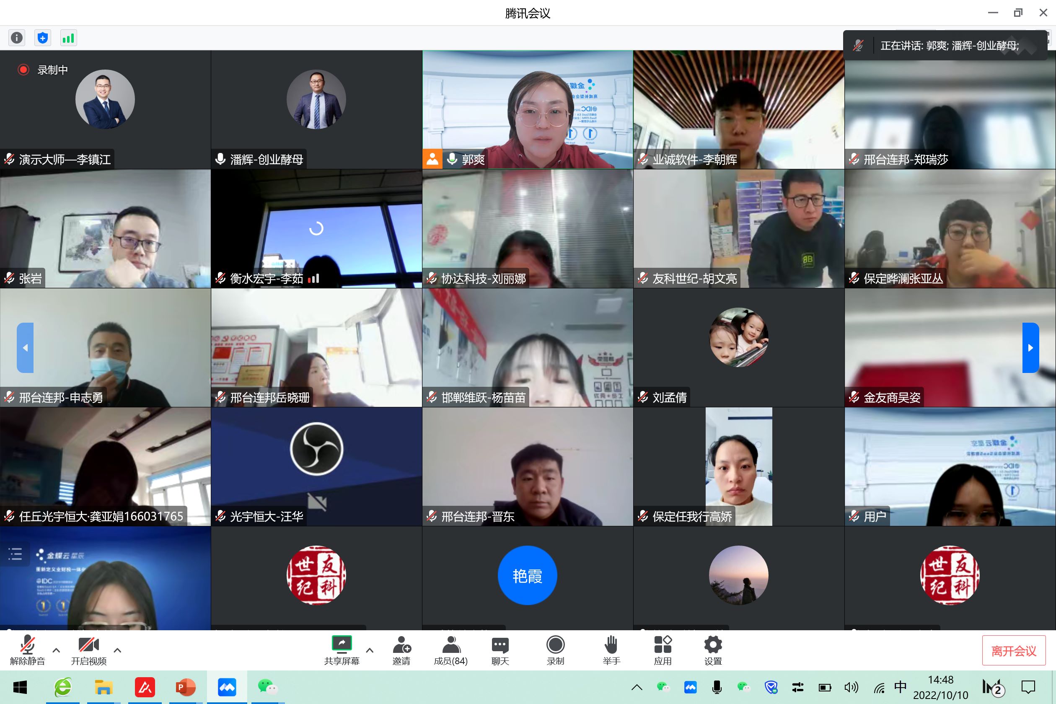Click orange host icon next to 郭爽

pyautogui.click(x=432, y=159)
